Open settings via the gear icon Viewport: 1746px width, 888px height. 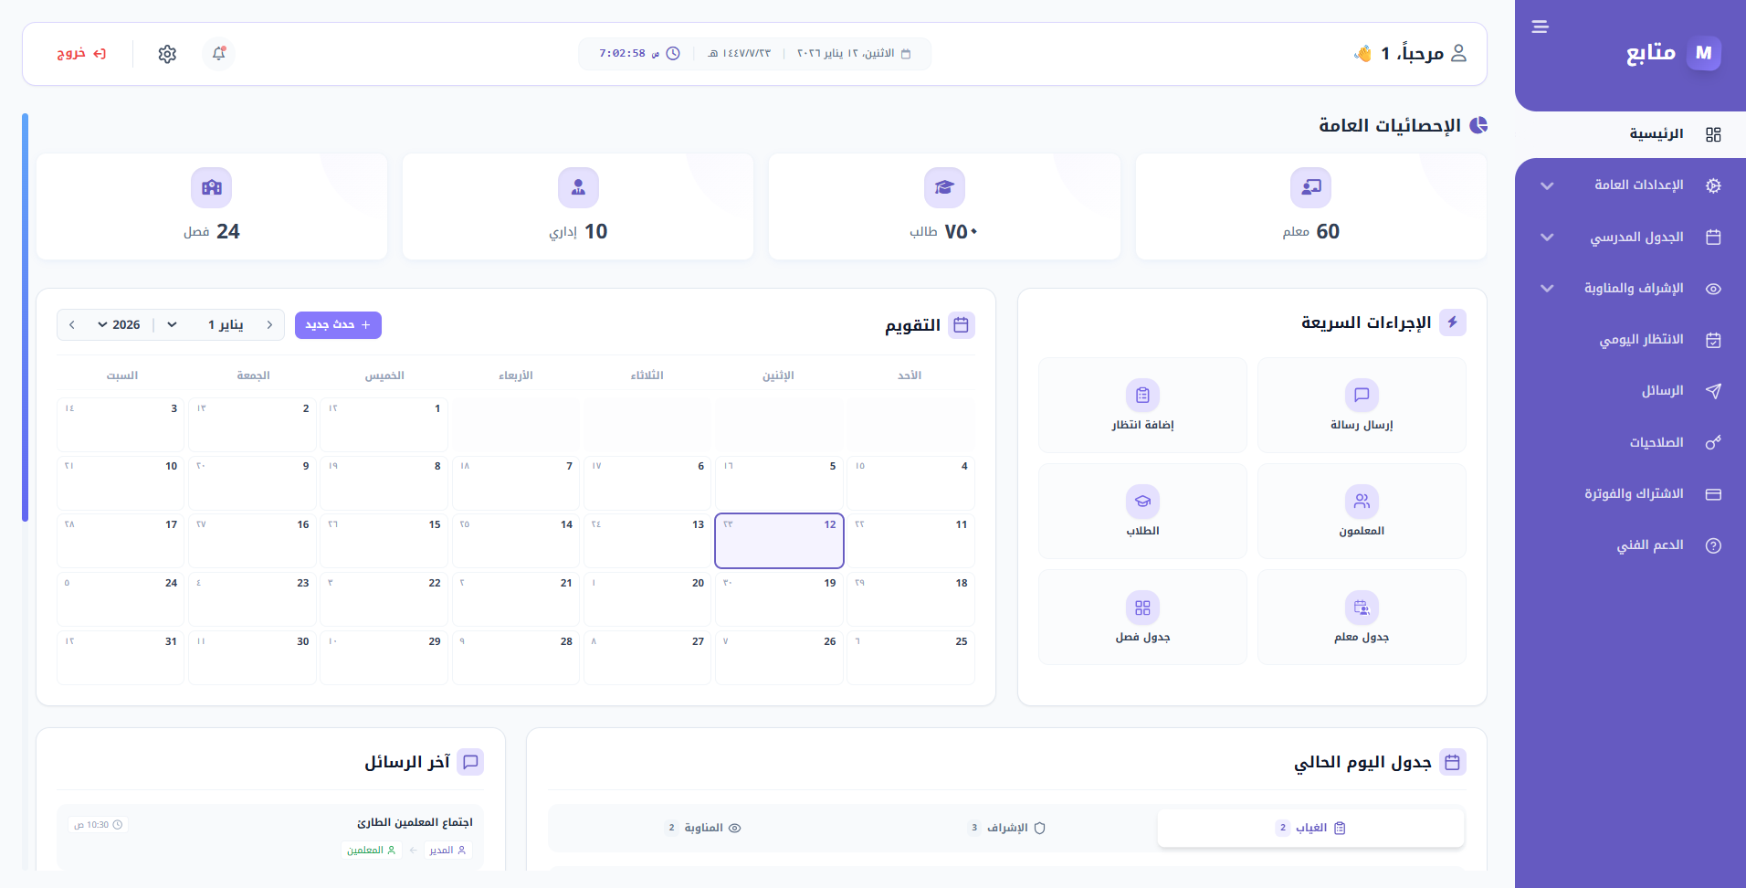click(x=167, y=54)
